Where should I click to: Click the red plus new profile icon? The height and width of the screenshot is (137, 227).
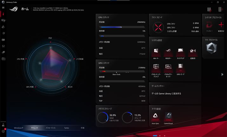coord(221,25)
